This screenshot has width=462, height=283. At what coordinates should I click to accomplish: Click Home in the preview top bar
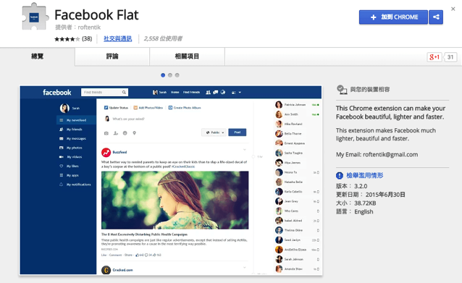pos(175,93)
